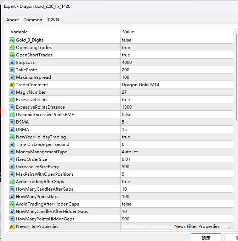Click the HowManyCandlesAfterHiddenGaps variable name
This screenshot has height=241, width=238.
point(52,212)
